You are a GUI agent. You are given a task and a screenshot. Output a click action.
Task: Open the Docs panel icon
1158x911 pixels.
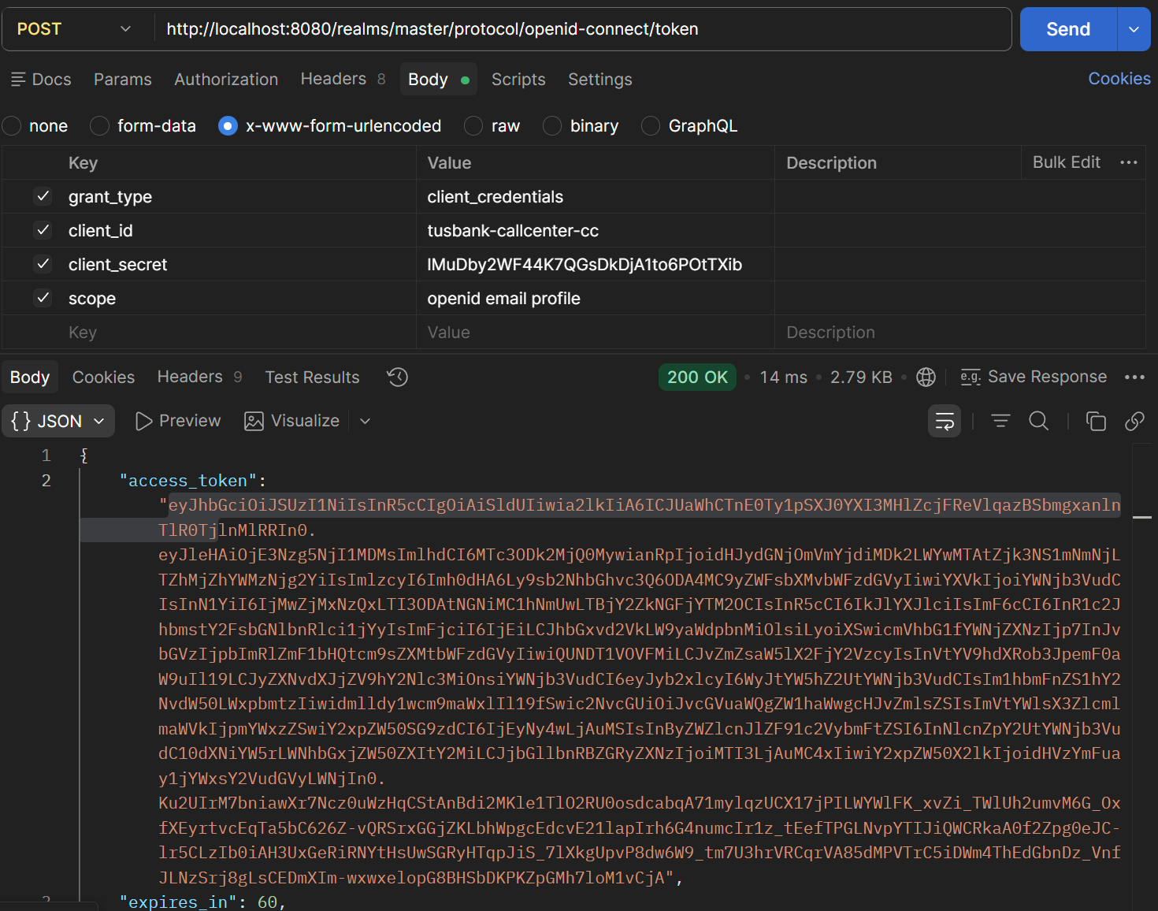coord(18,80)
